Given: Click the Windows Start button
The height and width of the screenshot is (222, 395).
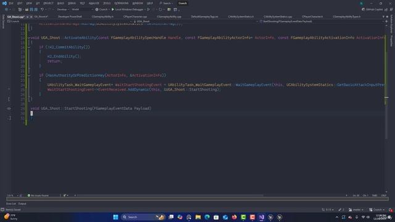Looking at the screenshot, I should click(115, 217).
